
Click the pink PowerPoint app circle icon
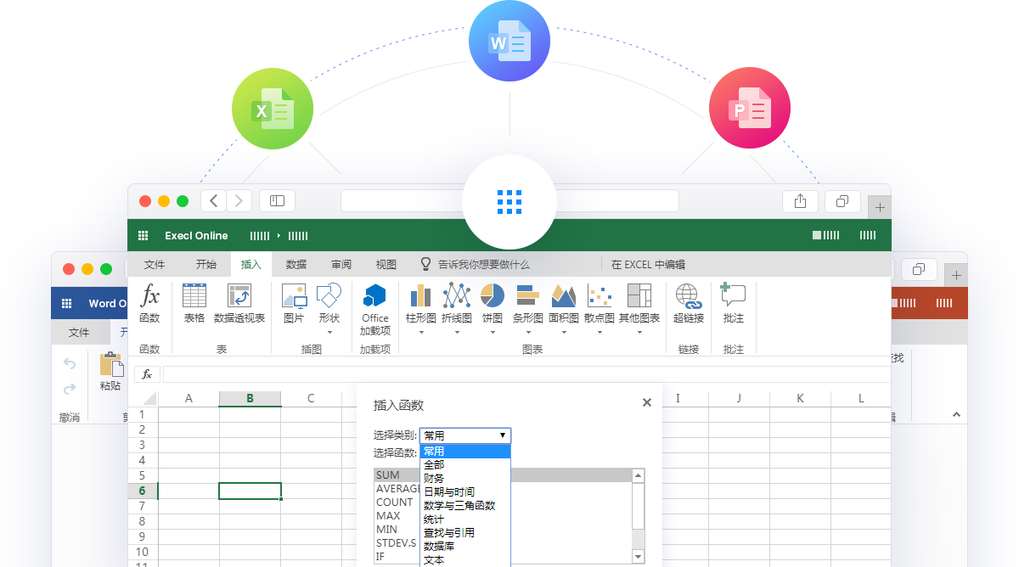click(x=750, y=108)
